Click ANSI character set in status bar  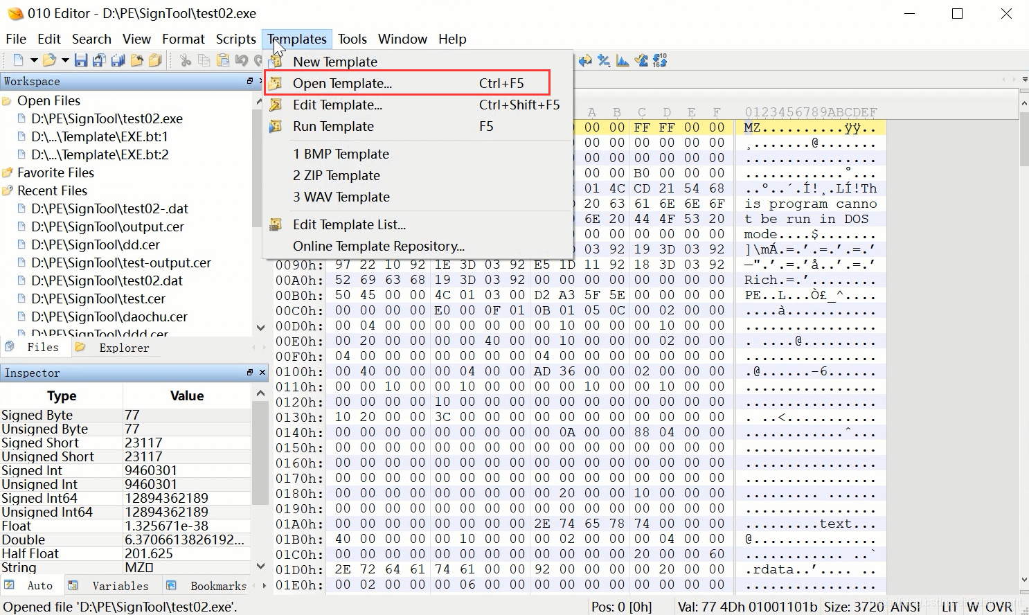[x=905, y=607]
